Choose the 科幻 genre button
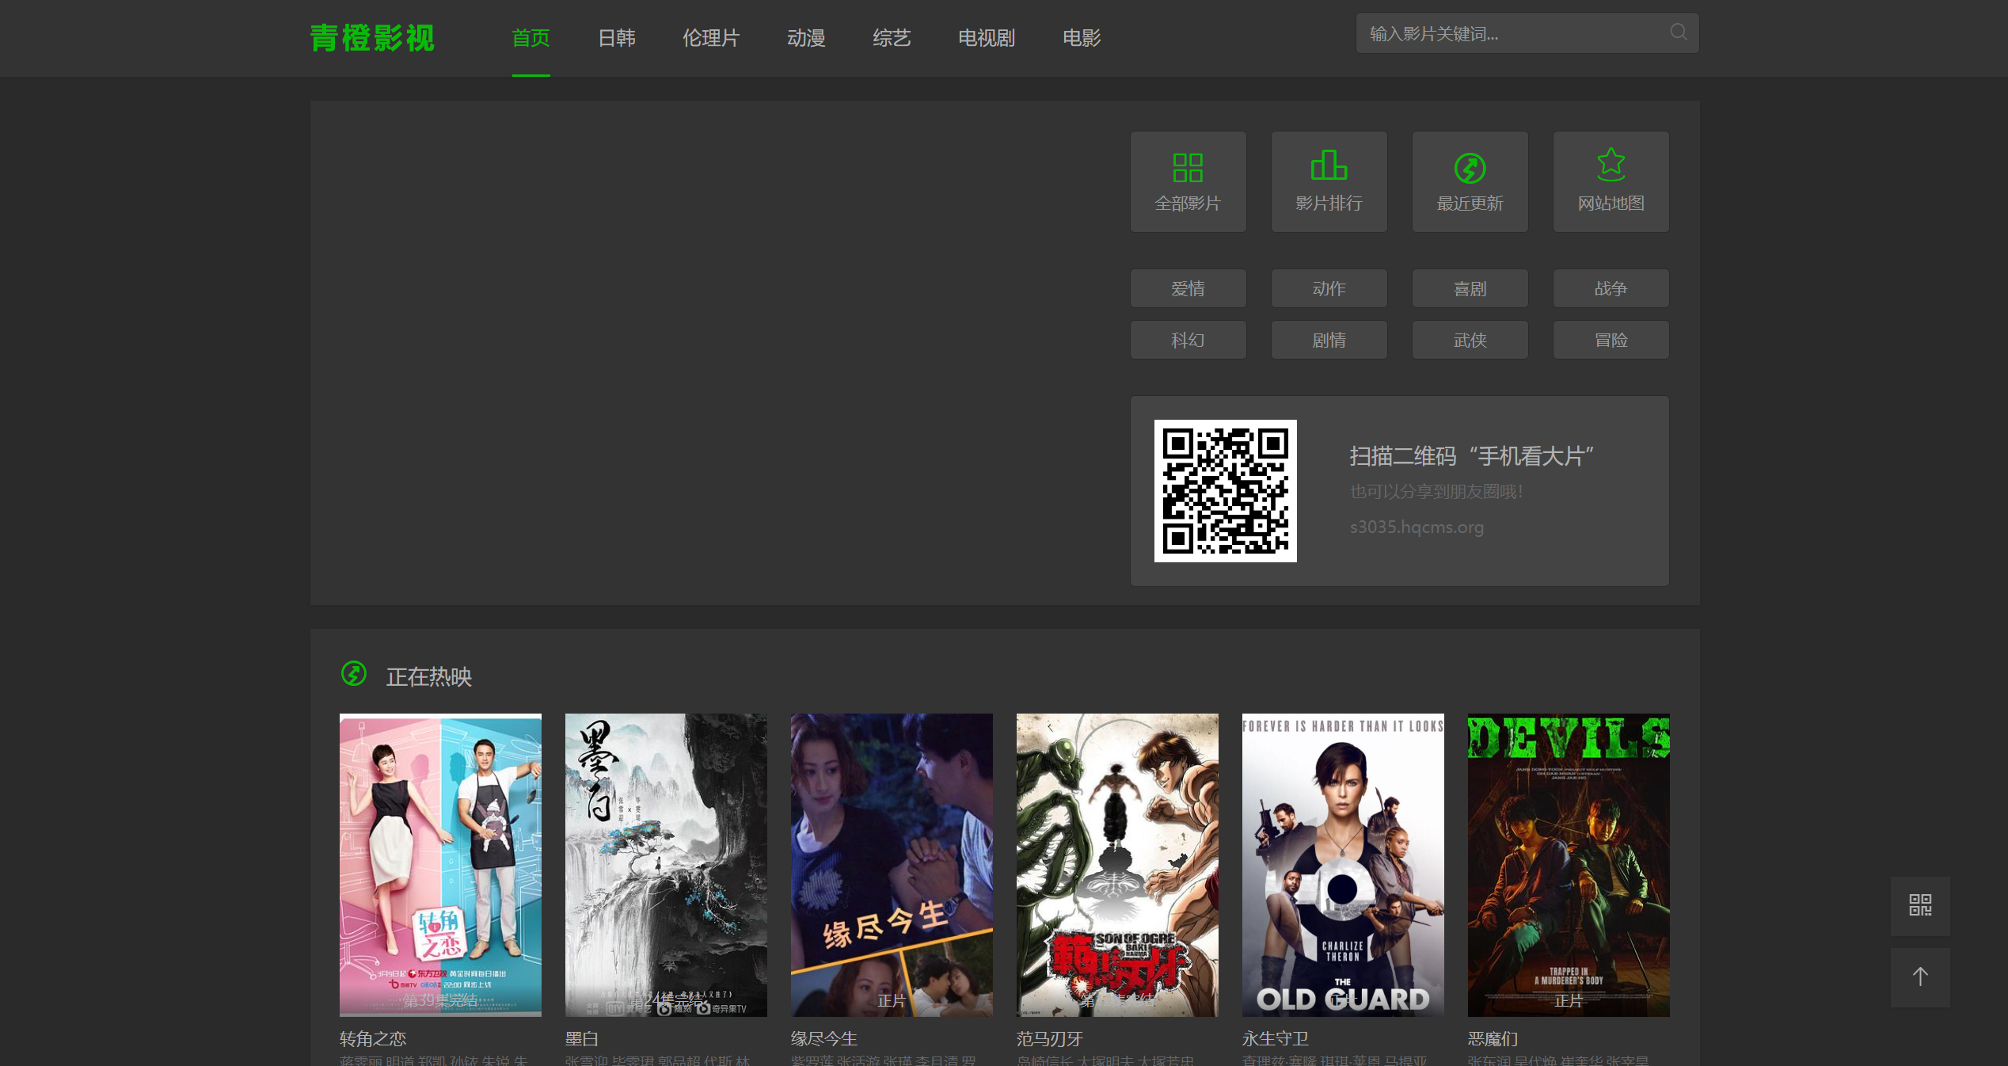This screenshot has height=1066, width=2008. [x=1188, y=340]
